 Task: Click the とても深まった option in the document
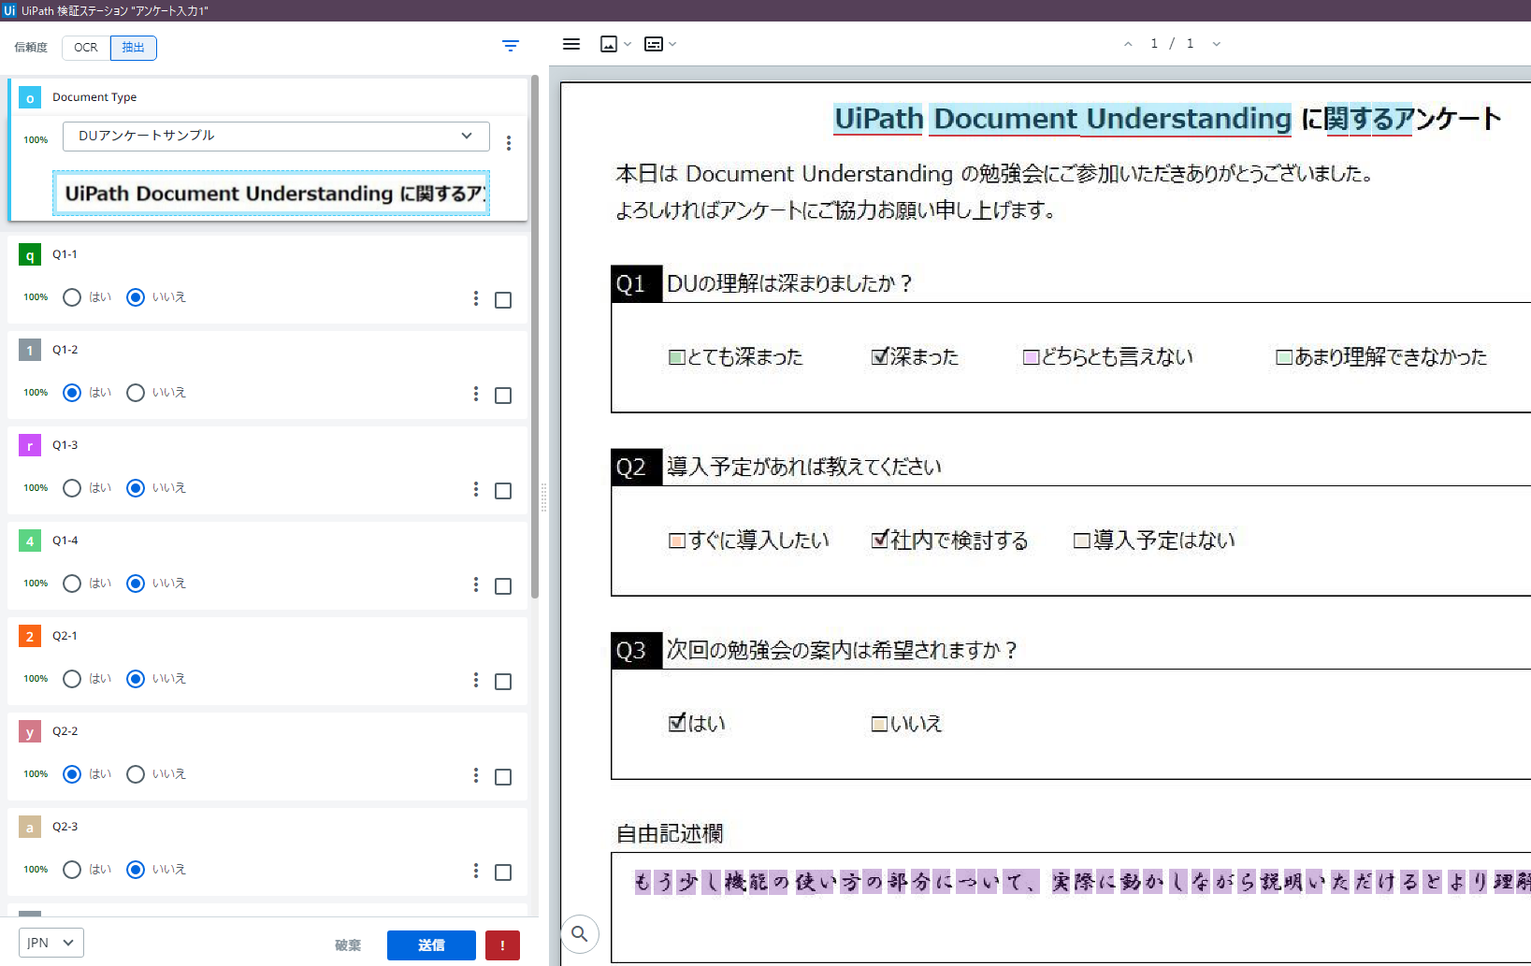click(x=736, y=357)
